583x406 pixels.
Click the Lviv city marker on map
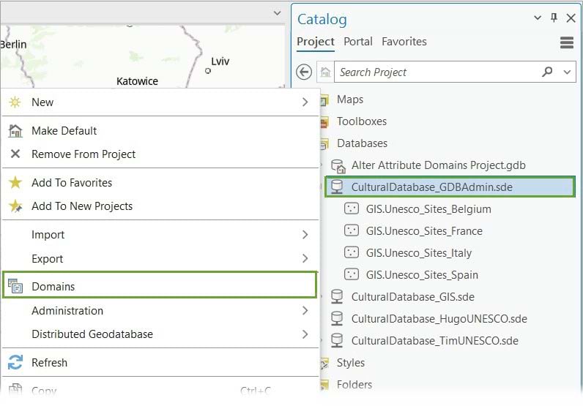[208, 71]
